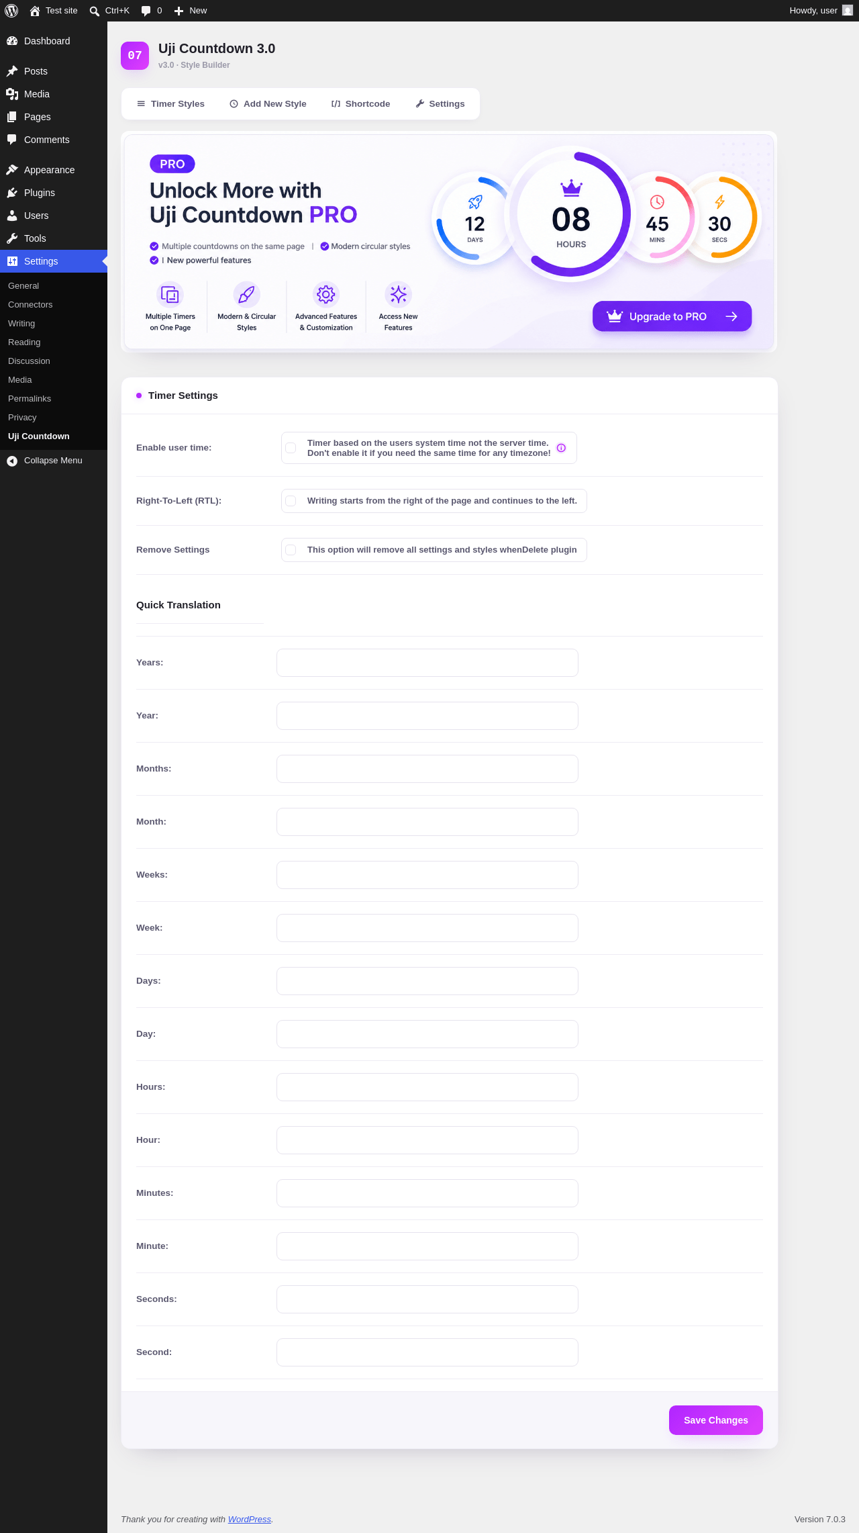
Task: Click the Modern & Circular Styles rocket icon
Action: [247, 294]
